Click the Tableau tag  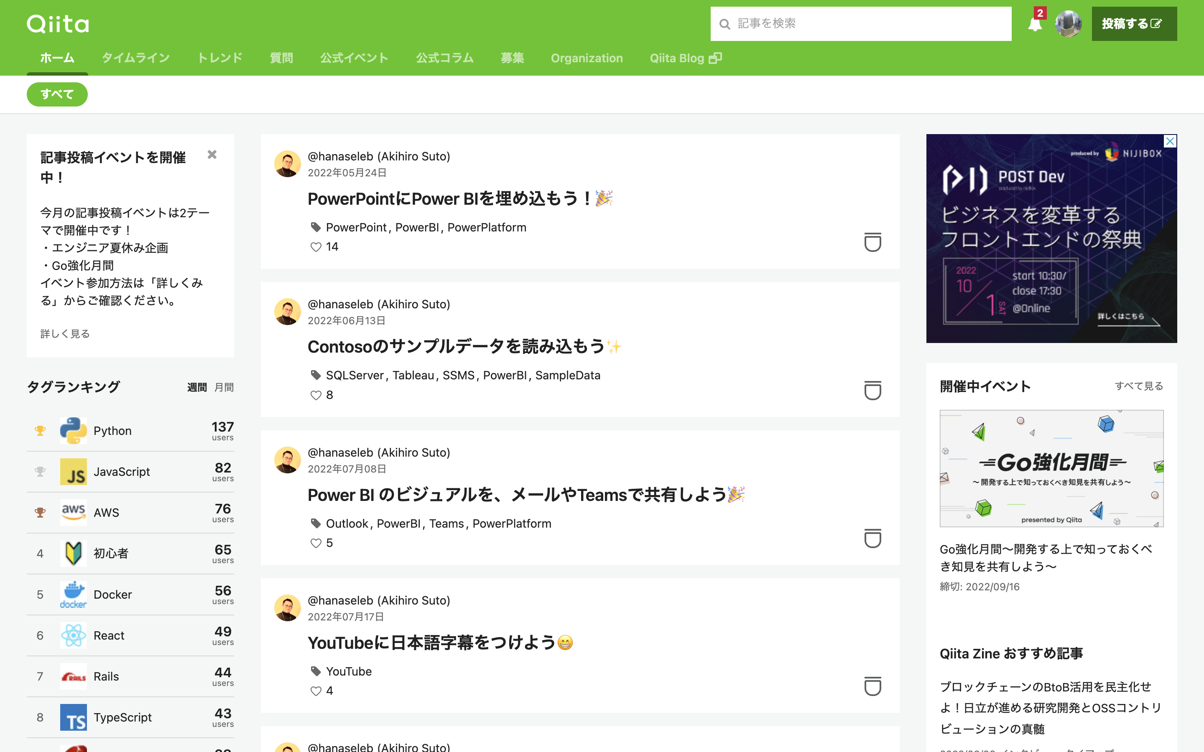(413, 376)
